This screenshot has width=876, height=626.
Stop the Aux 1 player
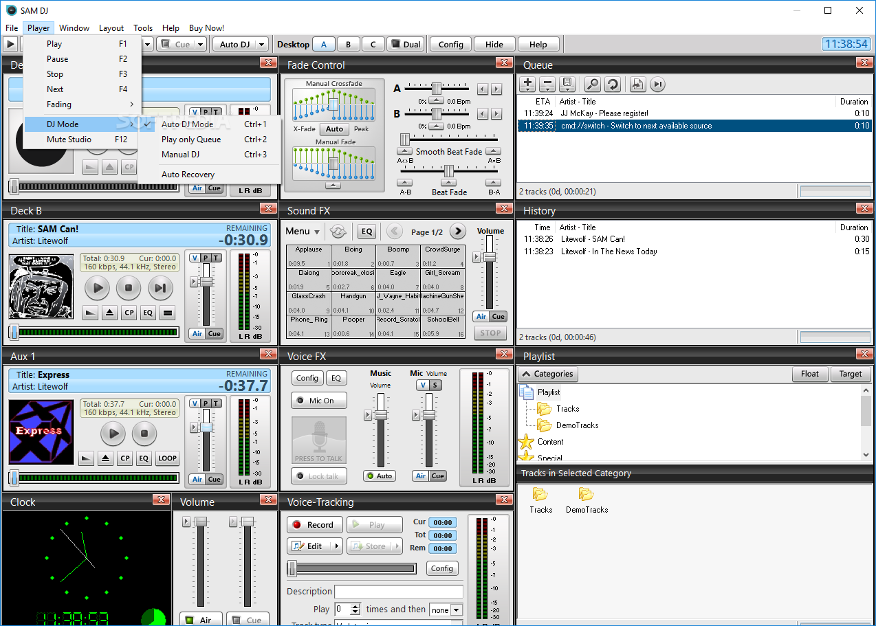pos(144,434)
